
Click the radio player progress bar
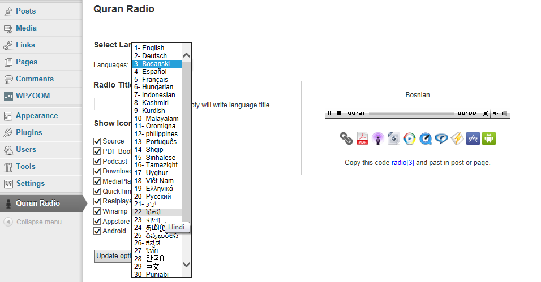click(411, 113)
